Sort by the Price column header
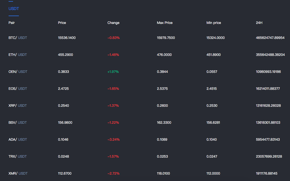Image resolution: width=290 pixels, height=181 pixels. [62, 23]
